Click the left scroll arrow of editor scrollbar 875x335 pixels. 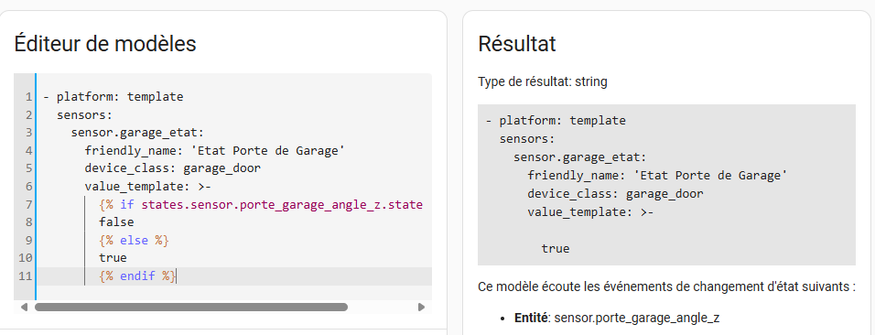(24, 308)
